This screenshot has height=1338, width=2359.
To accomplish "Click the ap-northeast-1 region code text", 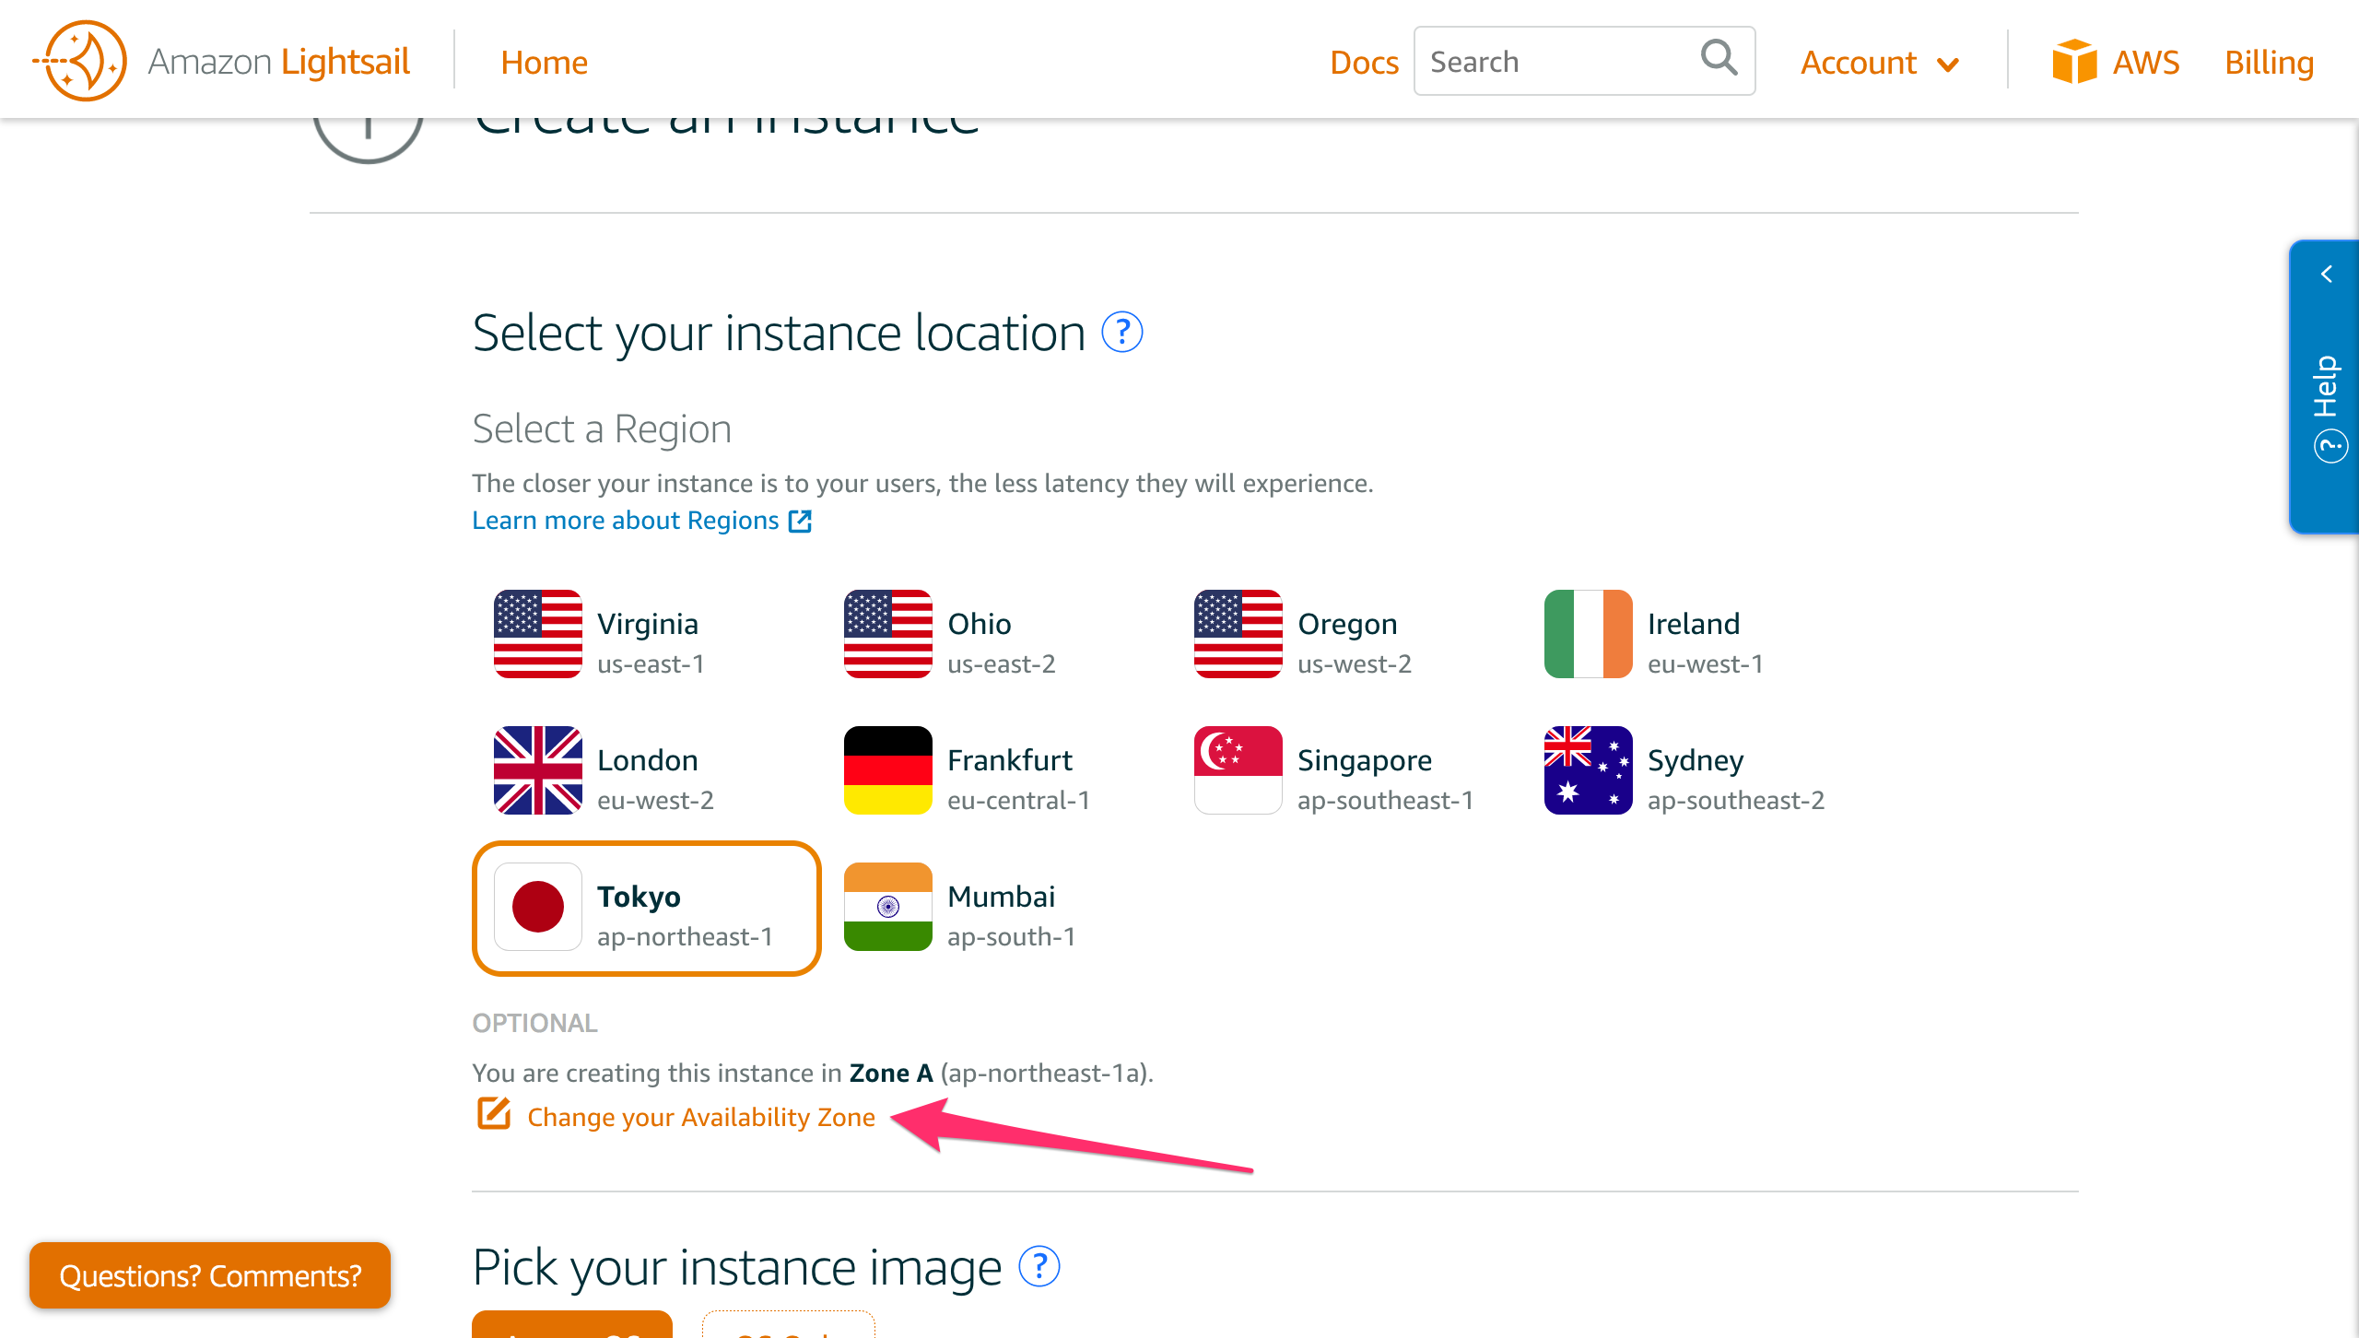I will (x=685, y=937).
